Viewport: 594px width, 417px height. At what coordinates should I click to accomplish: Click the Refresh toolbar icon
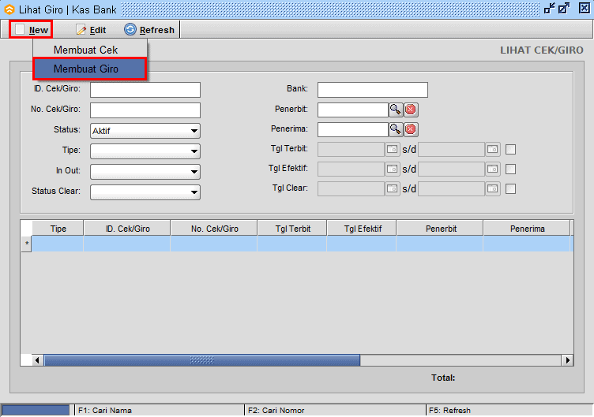(130, 30)
